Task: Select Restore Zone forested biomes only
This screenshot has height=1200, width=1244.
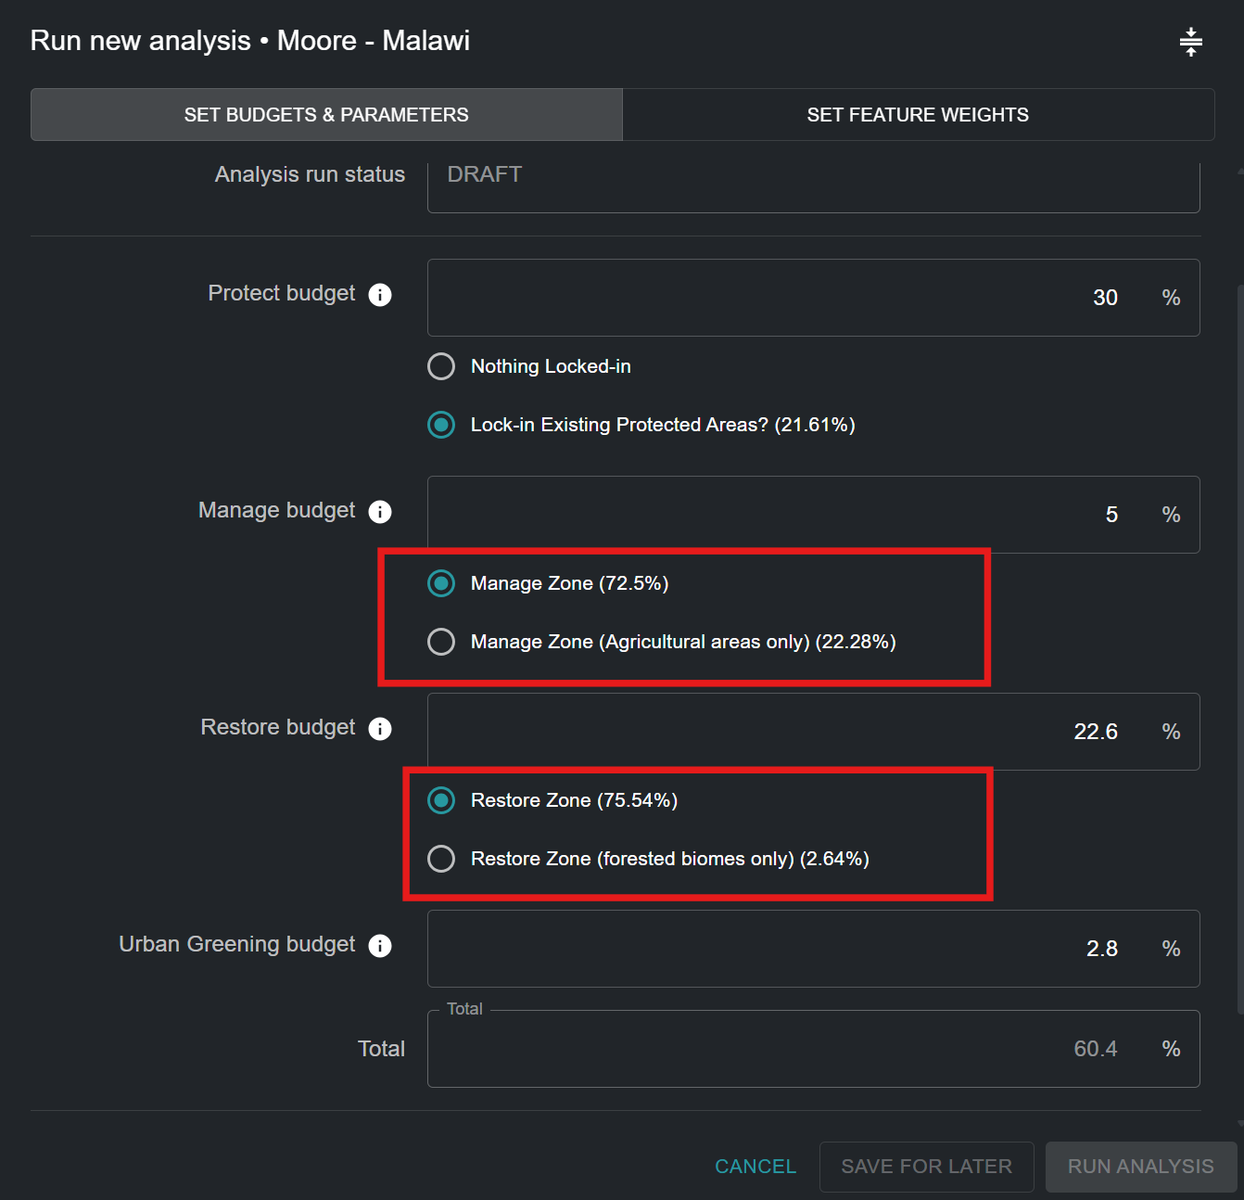Action: point(441,859)
